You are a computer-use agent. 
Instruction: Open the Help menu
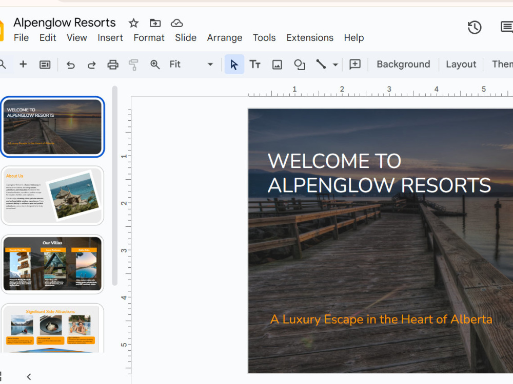point(353,38)
